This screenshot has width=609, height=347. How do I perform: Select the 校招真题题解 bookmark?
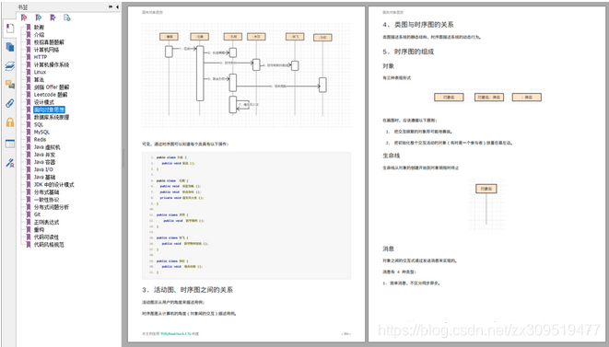coord(49,42)
